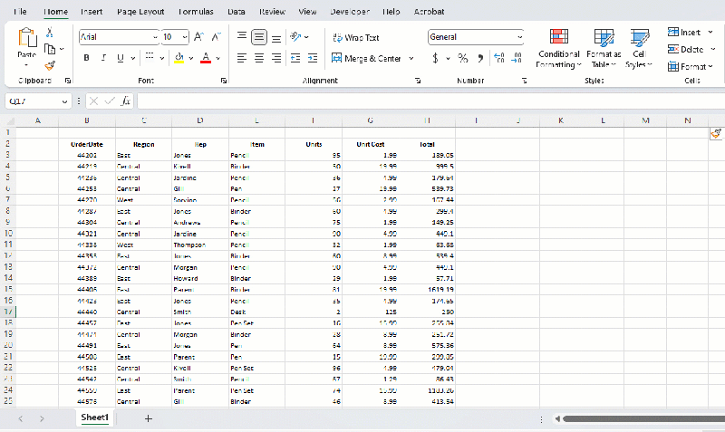Select the Sheet1 tab
This screenshot has width=725, height=432.
pyautogui.click(x=95, y=418)
